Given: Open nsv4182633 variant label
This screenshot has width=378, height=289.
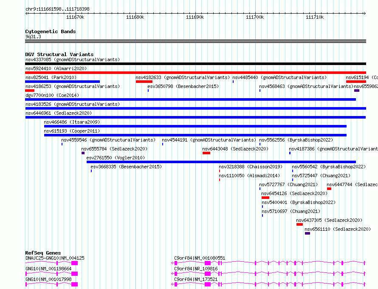Looking at the screenshot, I should pos(183,77).
